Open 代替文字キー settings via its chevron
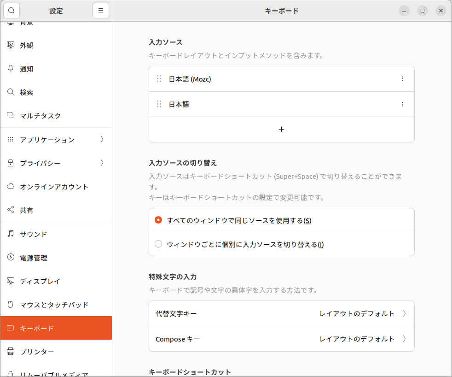 (x=404, y=313)
